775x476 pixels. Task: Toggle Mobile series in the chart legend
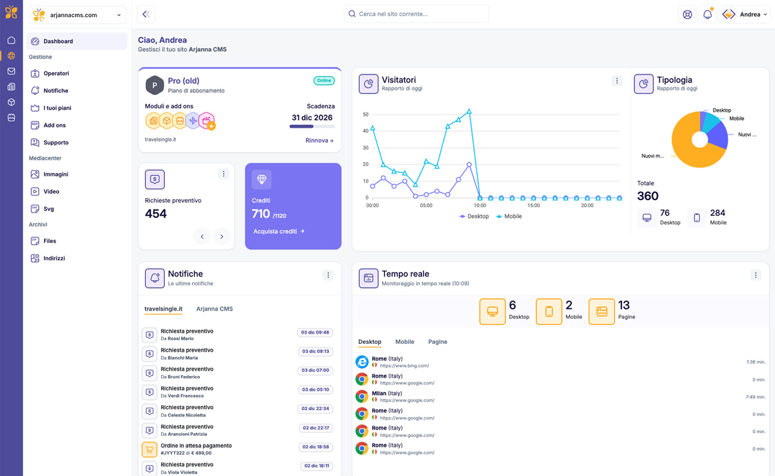point(509,217)
